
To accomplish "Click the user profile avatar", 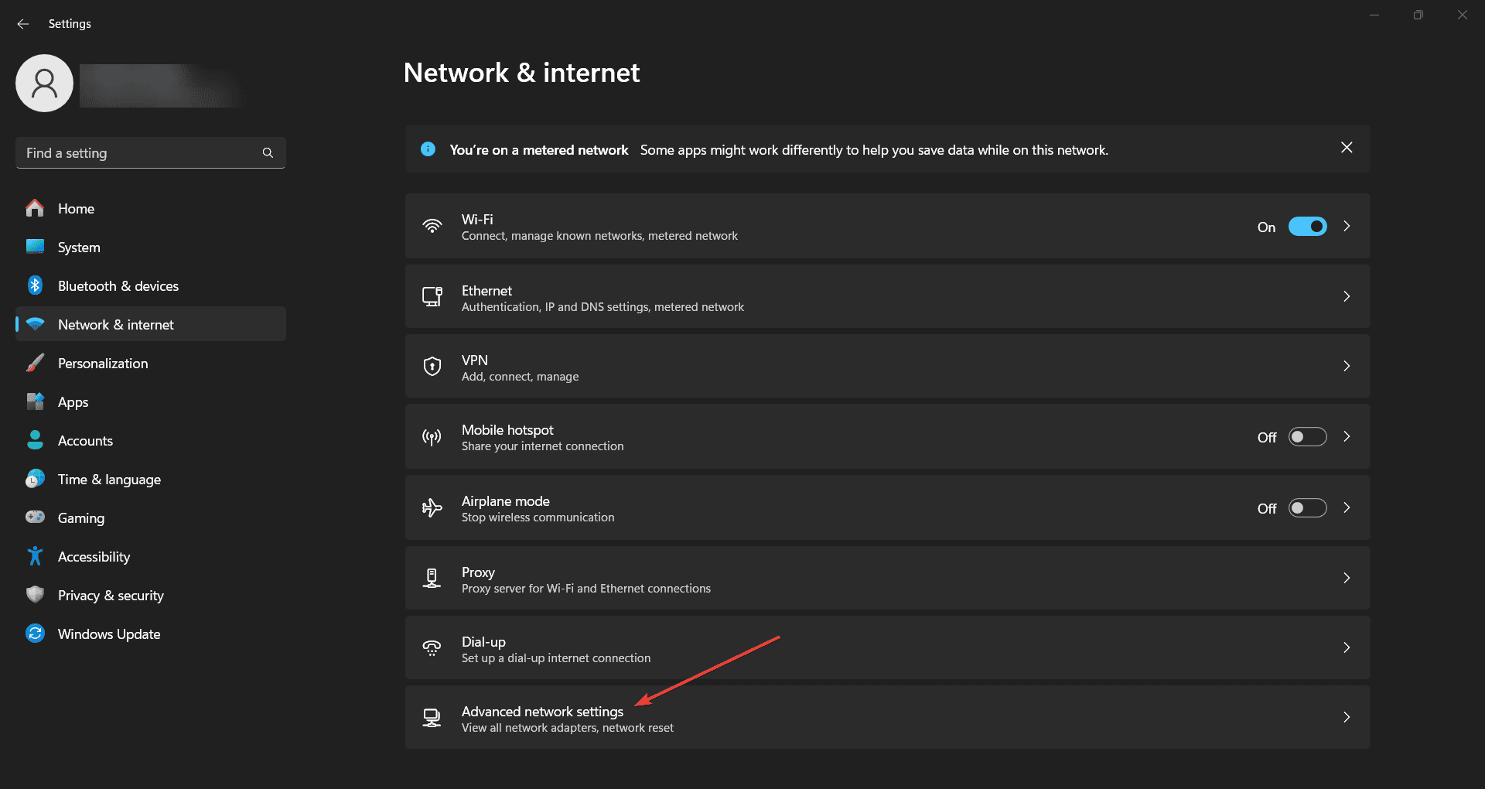I will [45, 84].
